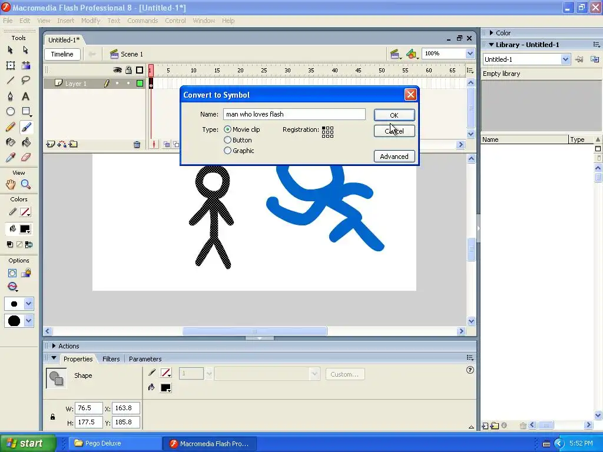The width and height of the screenshot is (603, 452).
Task: Open the zoom percentage 100% dropdown
Action: 470,54
